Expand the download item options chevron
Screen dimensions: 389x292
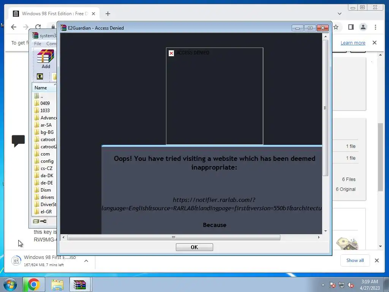(x=86, y=261)
